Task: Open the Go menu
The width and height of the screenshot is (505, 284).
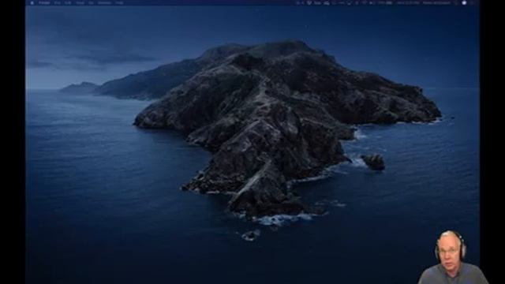Action: click(x=92, y=2)
